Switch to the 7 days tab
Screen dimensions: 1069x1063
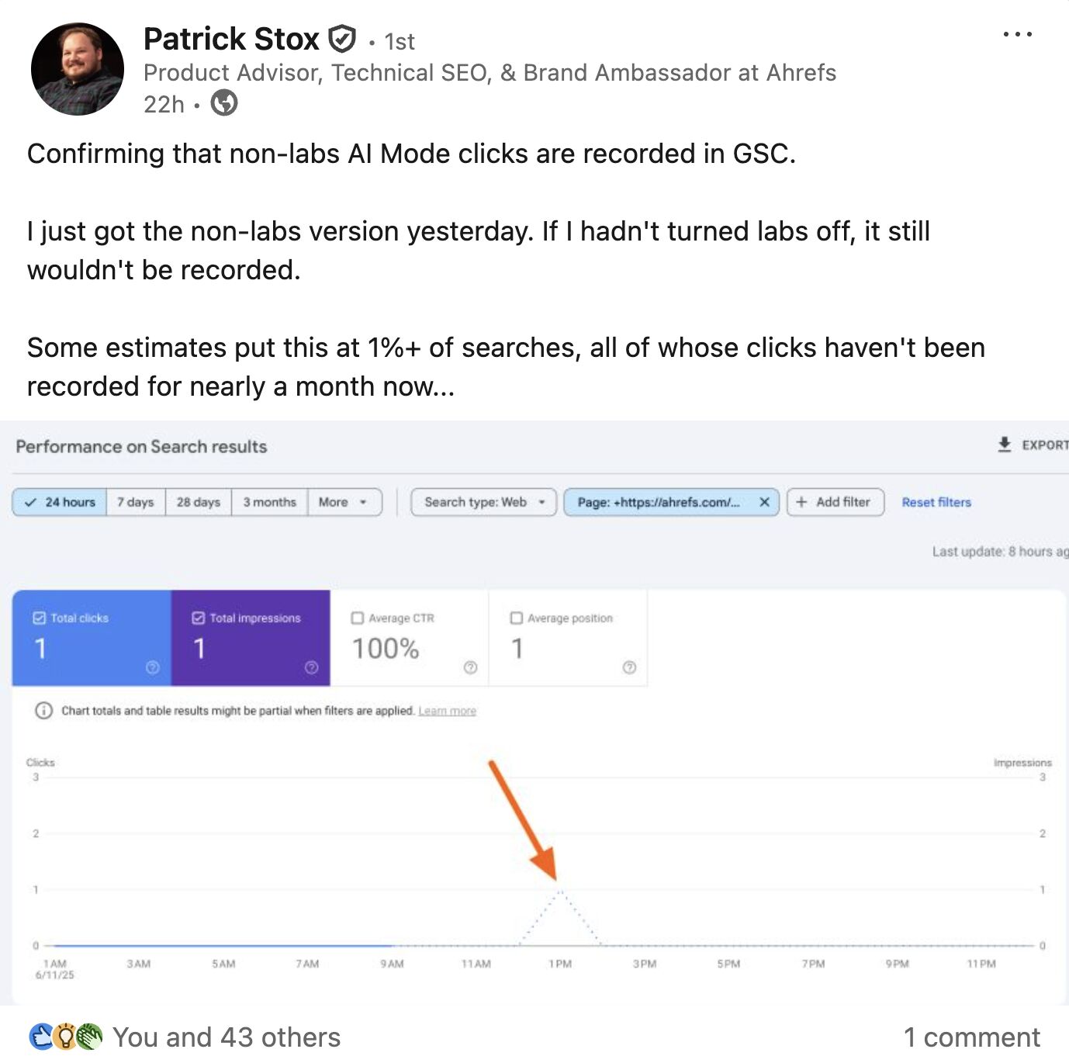tap(135, 502)
